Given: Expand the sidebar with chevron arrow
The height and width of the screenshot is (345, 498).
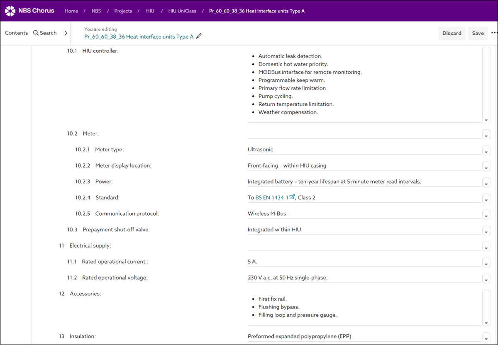Looking at the screenshot, I should 66,33.
